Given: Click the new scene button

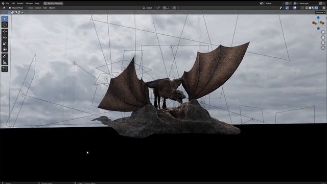Looking at the screenshot, I should [x=287, y=4].
